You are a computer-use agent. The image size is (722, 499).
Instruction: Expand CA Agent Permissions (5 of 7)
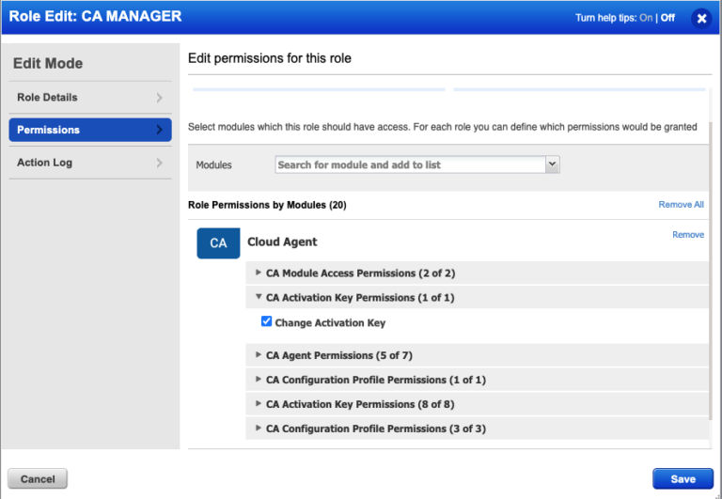click(x=477, y=355)
